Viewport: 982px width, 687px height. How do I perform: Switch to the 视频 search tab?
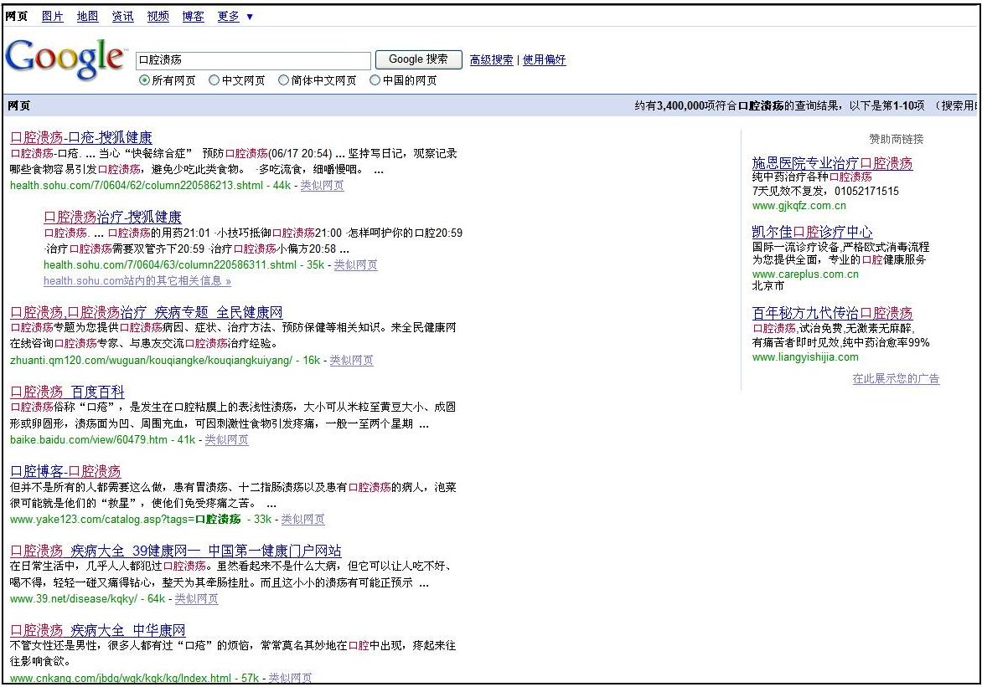point(158,15)
